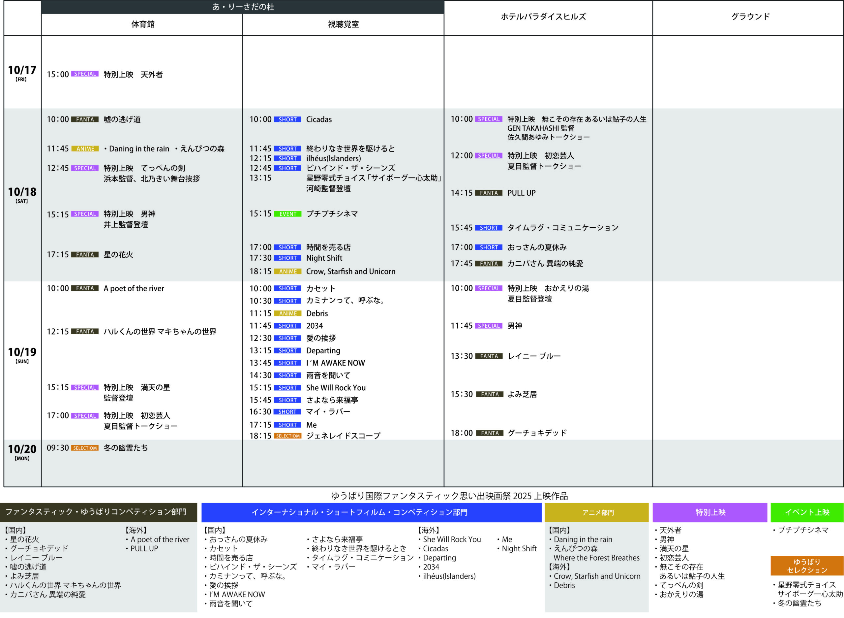The image size is (844, 618).
Task: Click the film title グーチョキデッド at 18:00
Action: [537, 433]
